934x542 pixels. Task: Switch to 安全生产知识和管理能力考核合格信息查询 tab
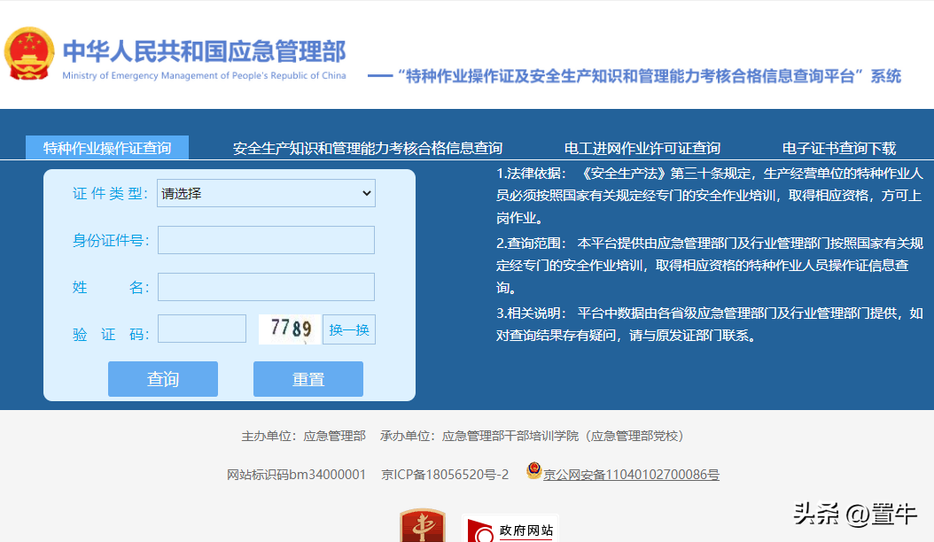[x=368, y=148]
